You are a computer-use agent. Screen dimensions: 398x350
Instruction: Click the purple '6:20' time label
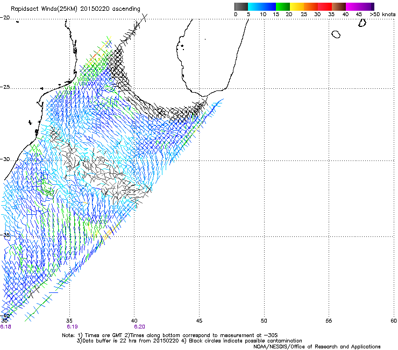[x=139, y=327]
